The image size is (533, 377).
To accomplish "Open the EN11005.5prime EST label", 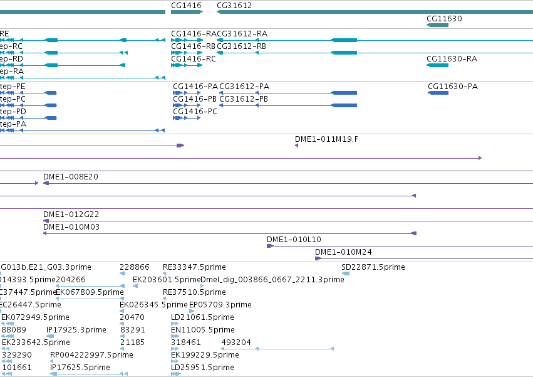I will coord(203,331).
